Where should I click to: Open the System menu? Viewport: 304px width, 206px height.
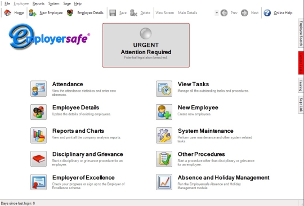click(x=53, y=3)
